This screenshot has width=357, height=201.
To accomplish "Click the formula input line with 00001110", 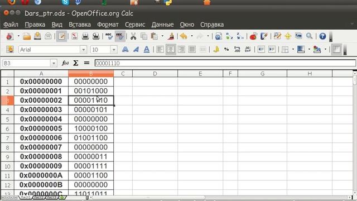I will click(225, 63).
